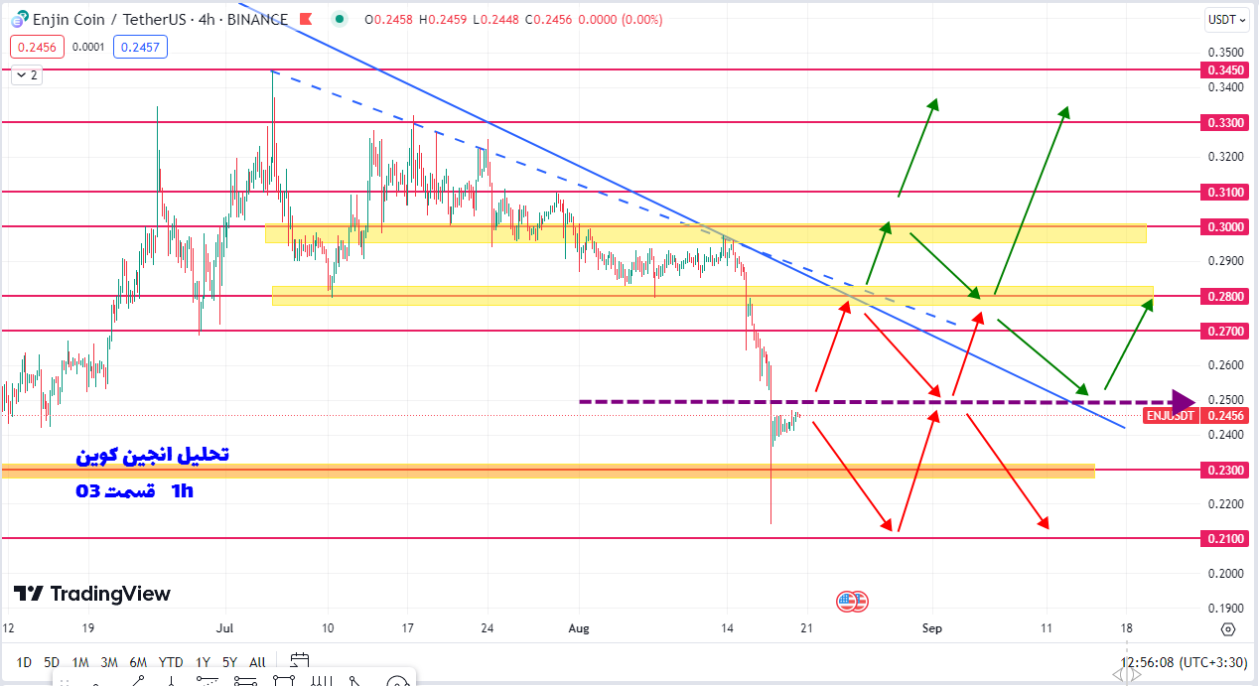
Task: Click the Enjin Coin symbol logo icon
Action: pyautogui.click(x=19, y=19)
